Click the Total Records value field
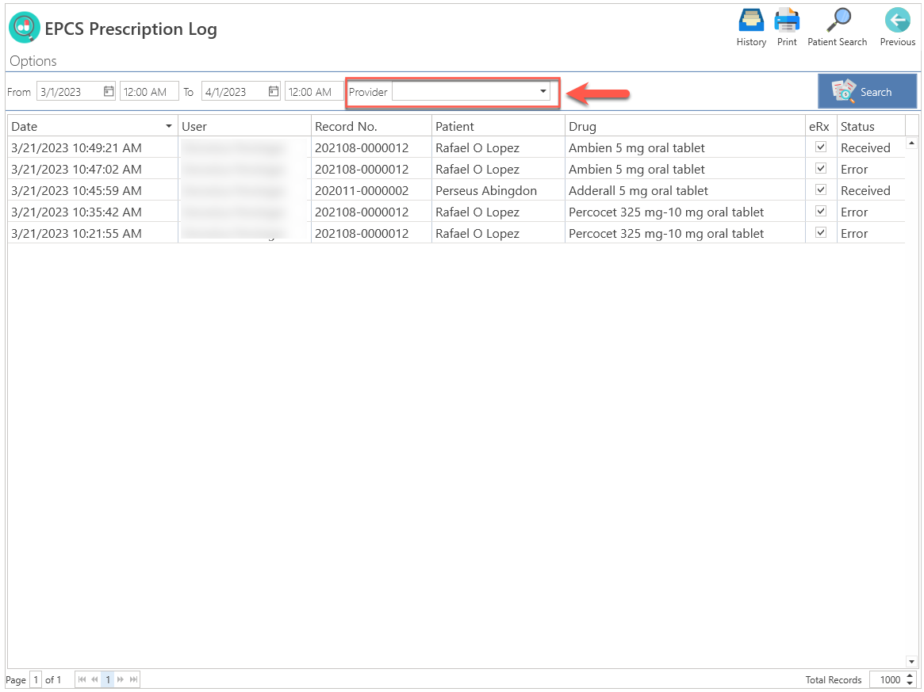924x692 pixels. (888, 679)
